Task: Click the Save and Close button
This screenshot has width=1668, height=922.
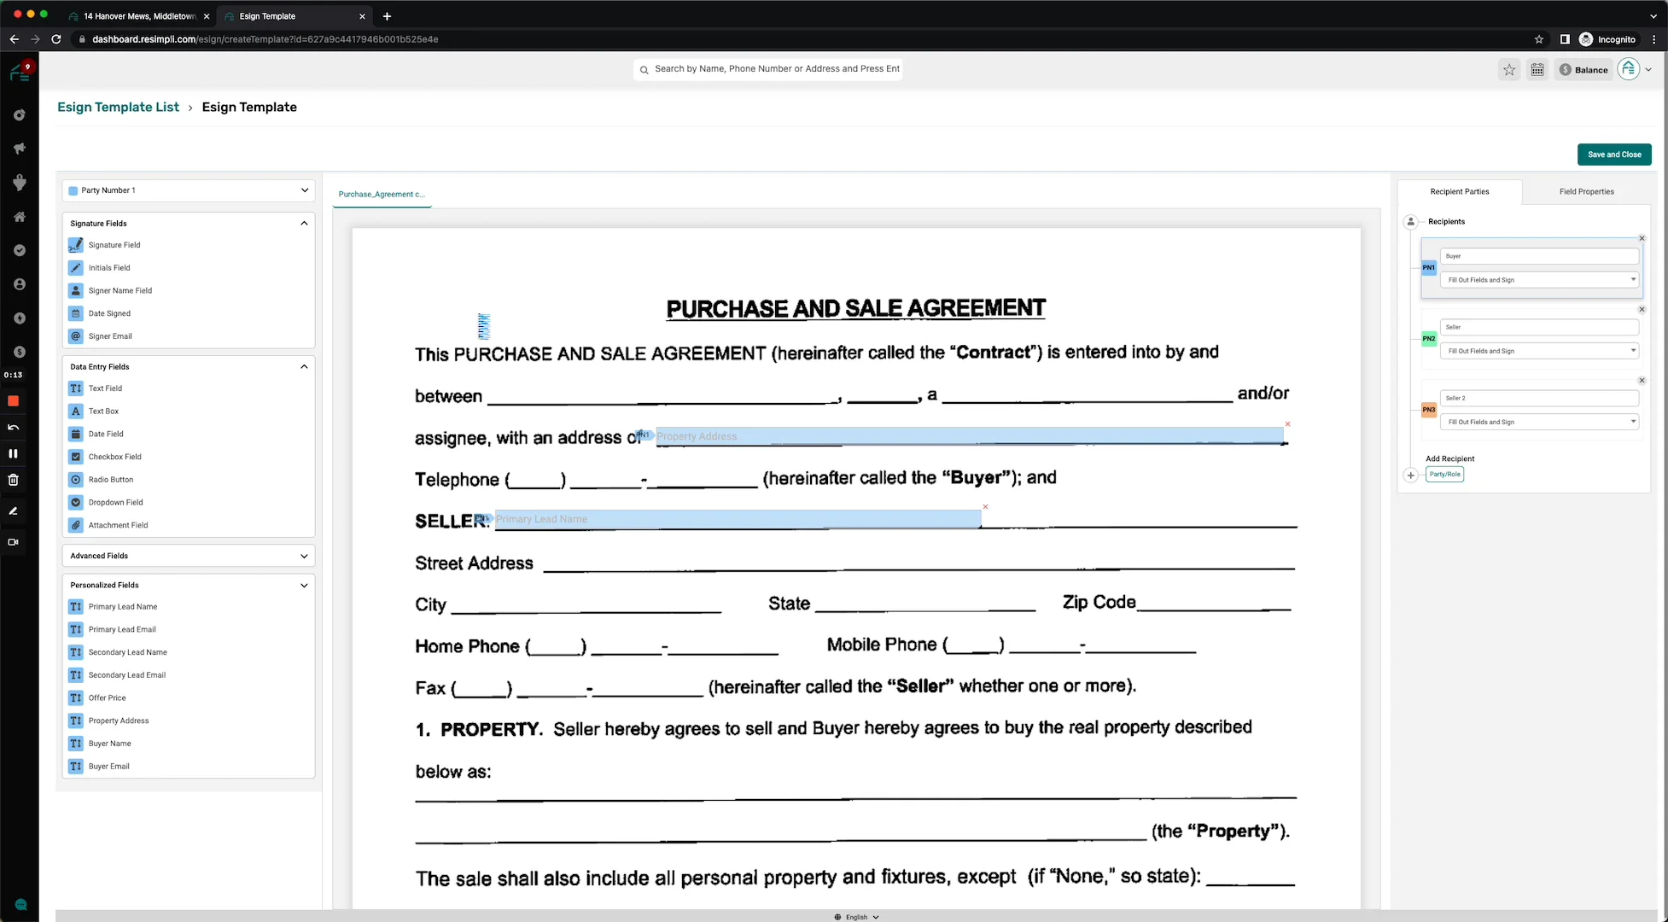Action: tap(1614, 155)
